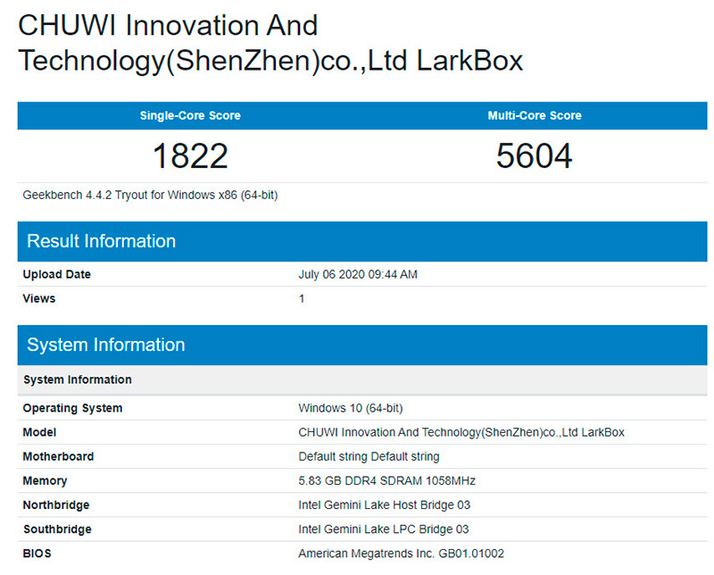Image resolution: width=714 pixels, height=575 pixels.
Task: Click the multi-core score value 5604
Action: (534, 156)
